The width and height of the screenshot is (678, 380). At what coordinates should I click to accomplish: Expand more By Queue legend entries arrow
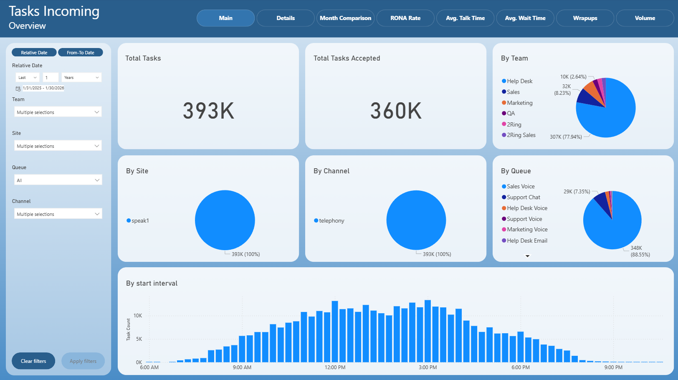click(527, 256)
